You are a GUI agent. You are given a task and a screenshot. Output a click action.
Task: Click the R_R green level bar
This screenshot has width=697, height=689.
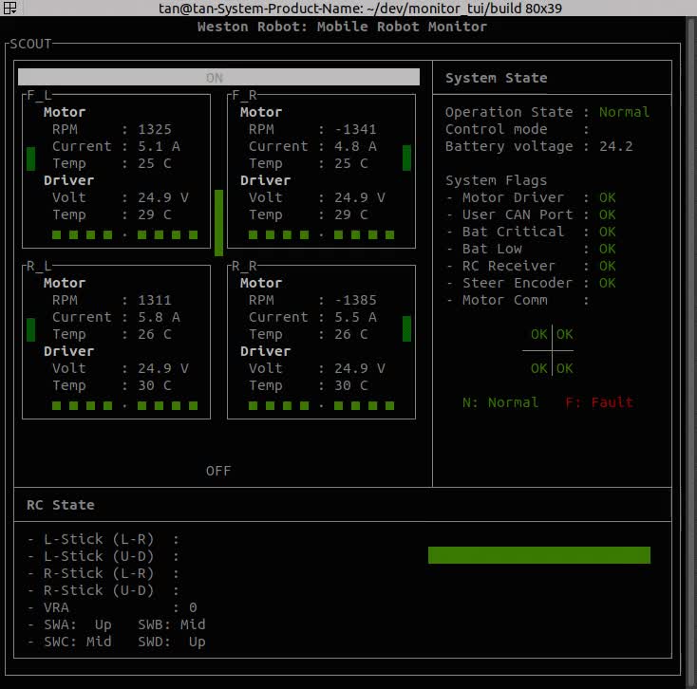406,328
